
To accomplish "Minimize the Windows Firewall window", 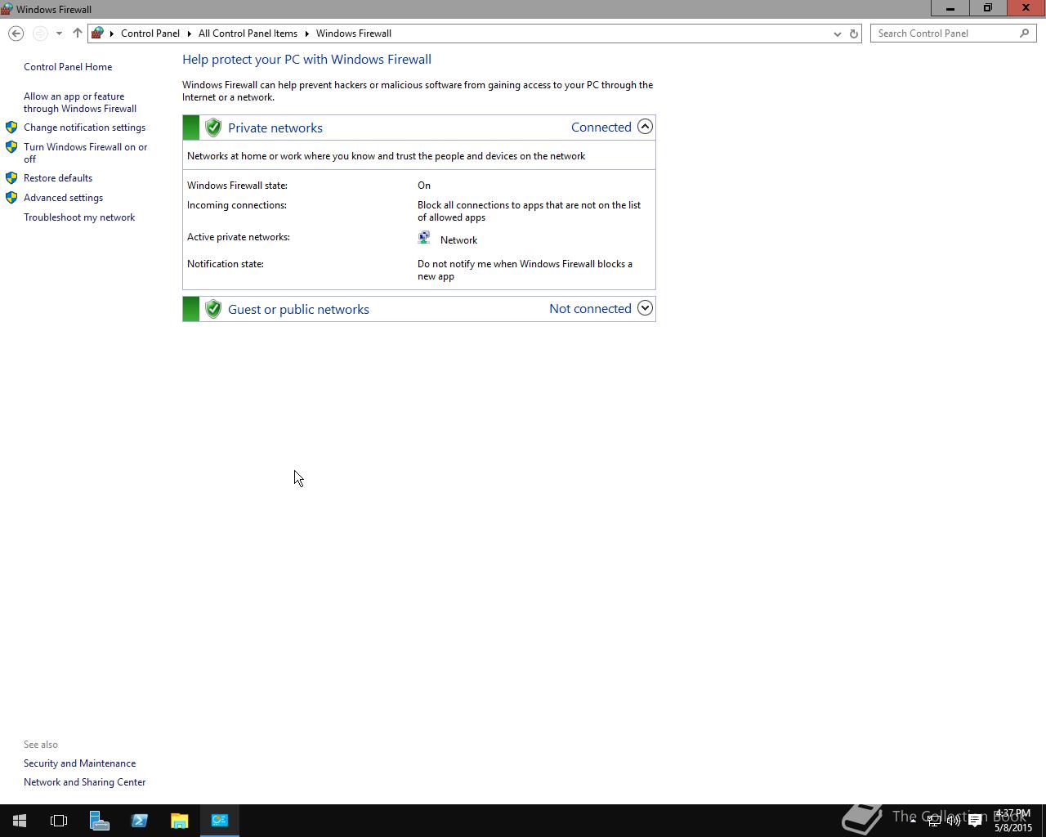I will (x=950, y=8).
